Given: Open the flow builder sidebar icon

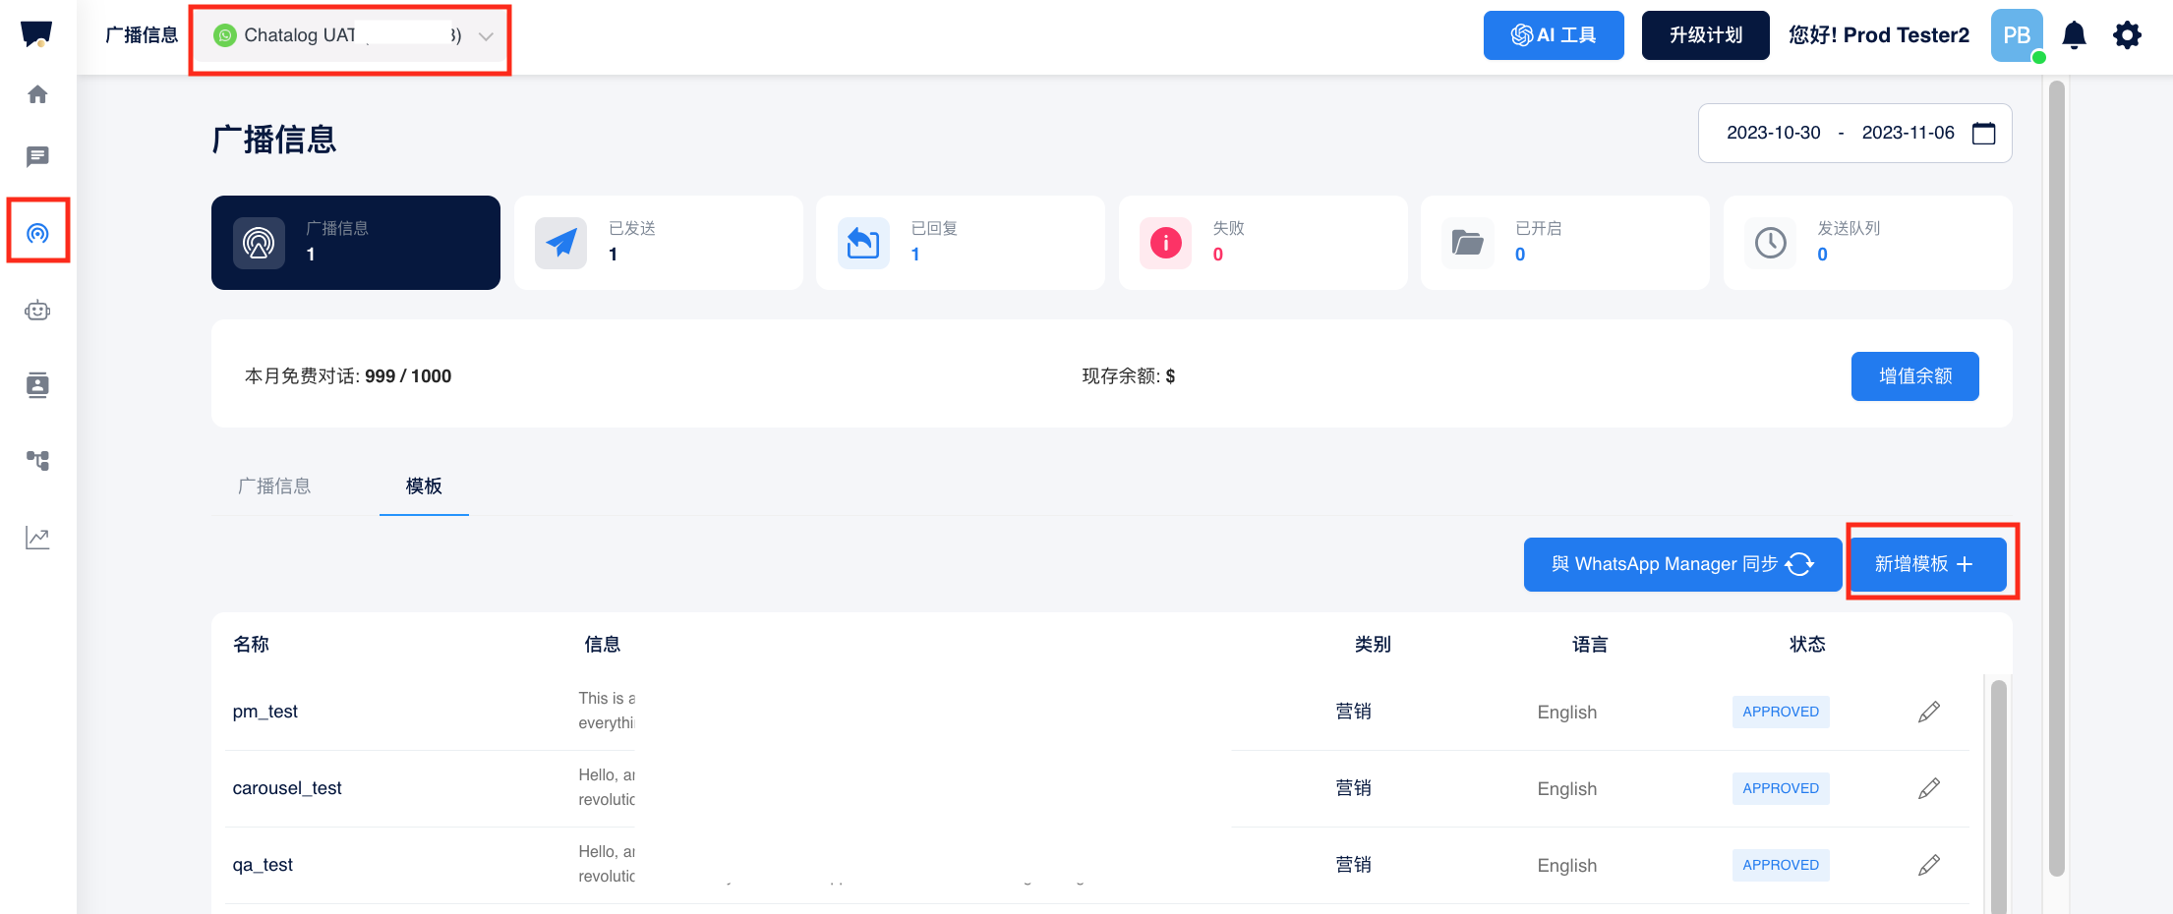Looking at the screenshot, I should pyautogui.click(x=37, y=460).
